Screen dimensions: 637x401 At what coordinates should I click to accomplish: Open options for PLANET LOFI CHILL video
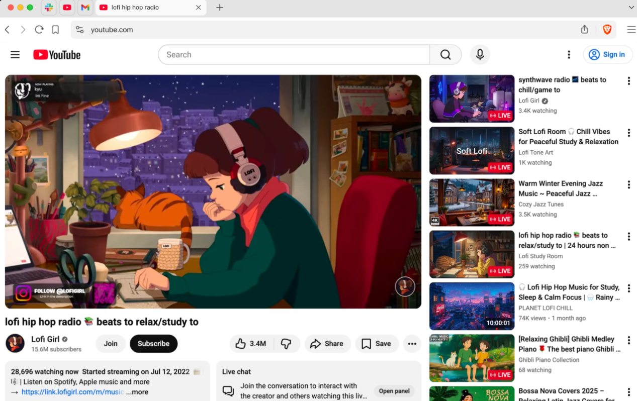[628, 288]
